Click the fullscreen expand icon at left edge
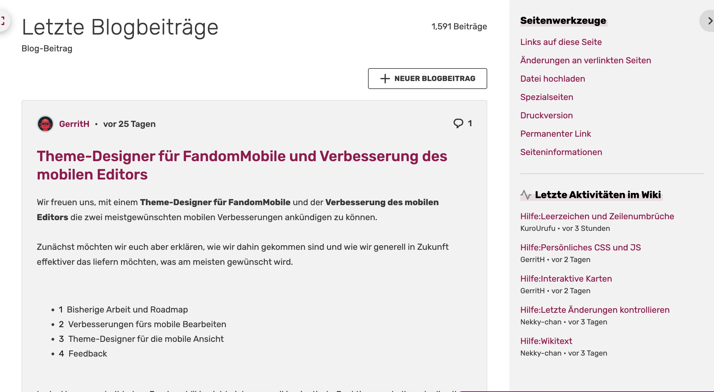The image size is (714, 392). pyautogui.click(x=2, y=21)
